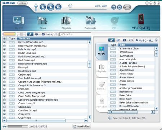The height and width of the screenshot is (130, 162).
Task: Show ETC files in the left pane
Action: point(50,34)
